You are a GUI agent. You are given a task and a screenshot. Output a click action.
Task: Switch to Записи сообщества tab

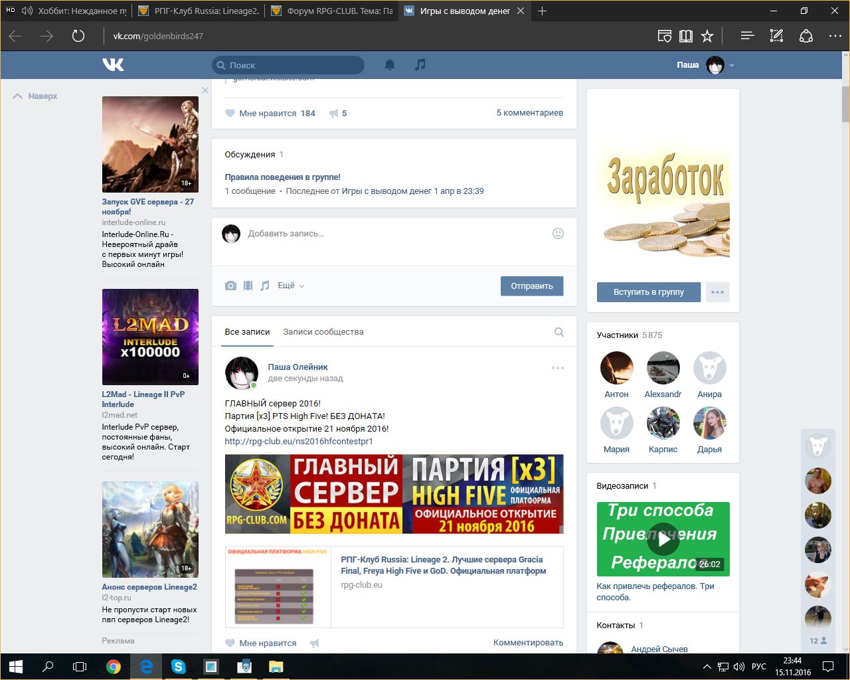pos(323,332)
